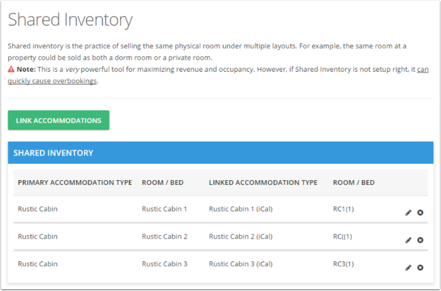Click the Primary Accommodation Type column header
Viewport: 441px width, 291px height.
[x=75, y=183]
